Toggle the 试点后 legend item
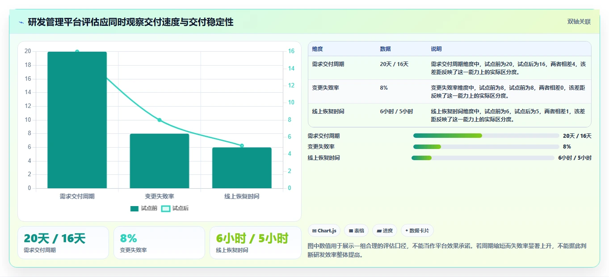This screenshot has width=609, height=277. [175, 208]
